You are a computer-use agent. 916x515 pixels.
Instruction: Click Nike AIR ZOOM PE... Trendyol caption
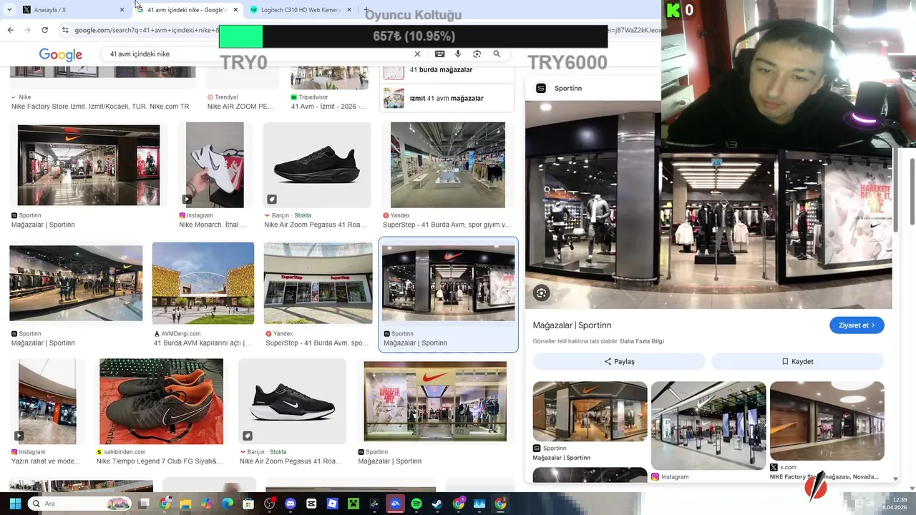pos(240,107)
